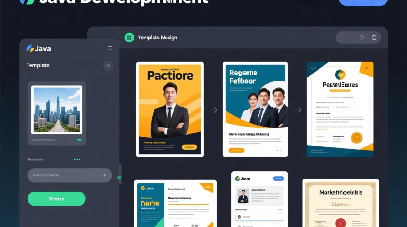
Task: Select the right circle in the top-right pill
Action: coord(374,38)
